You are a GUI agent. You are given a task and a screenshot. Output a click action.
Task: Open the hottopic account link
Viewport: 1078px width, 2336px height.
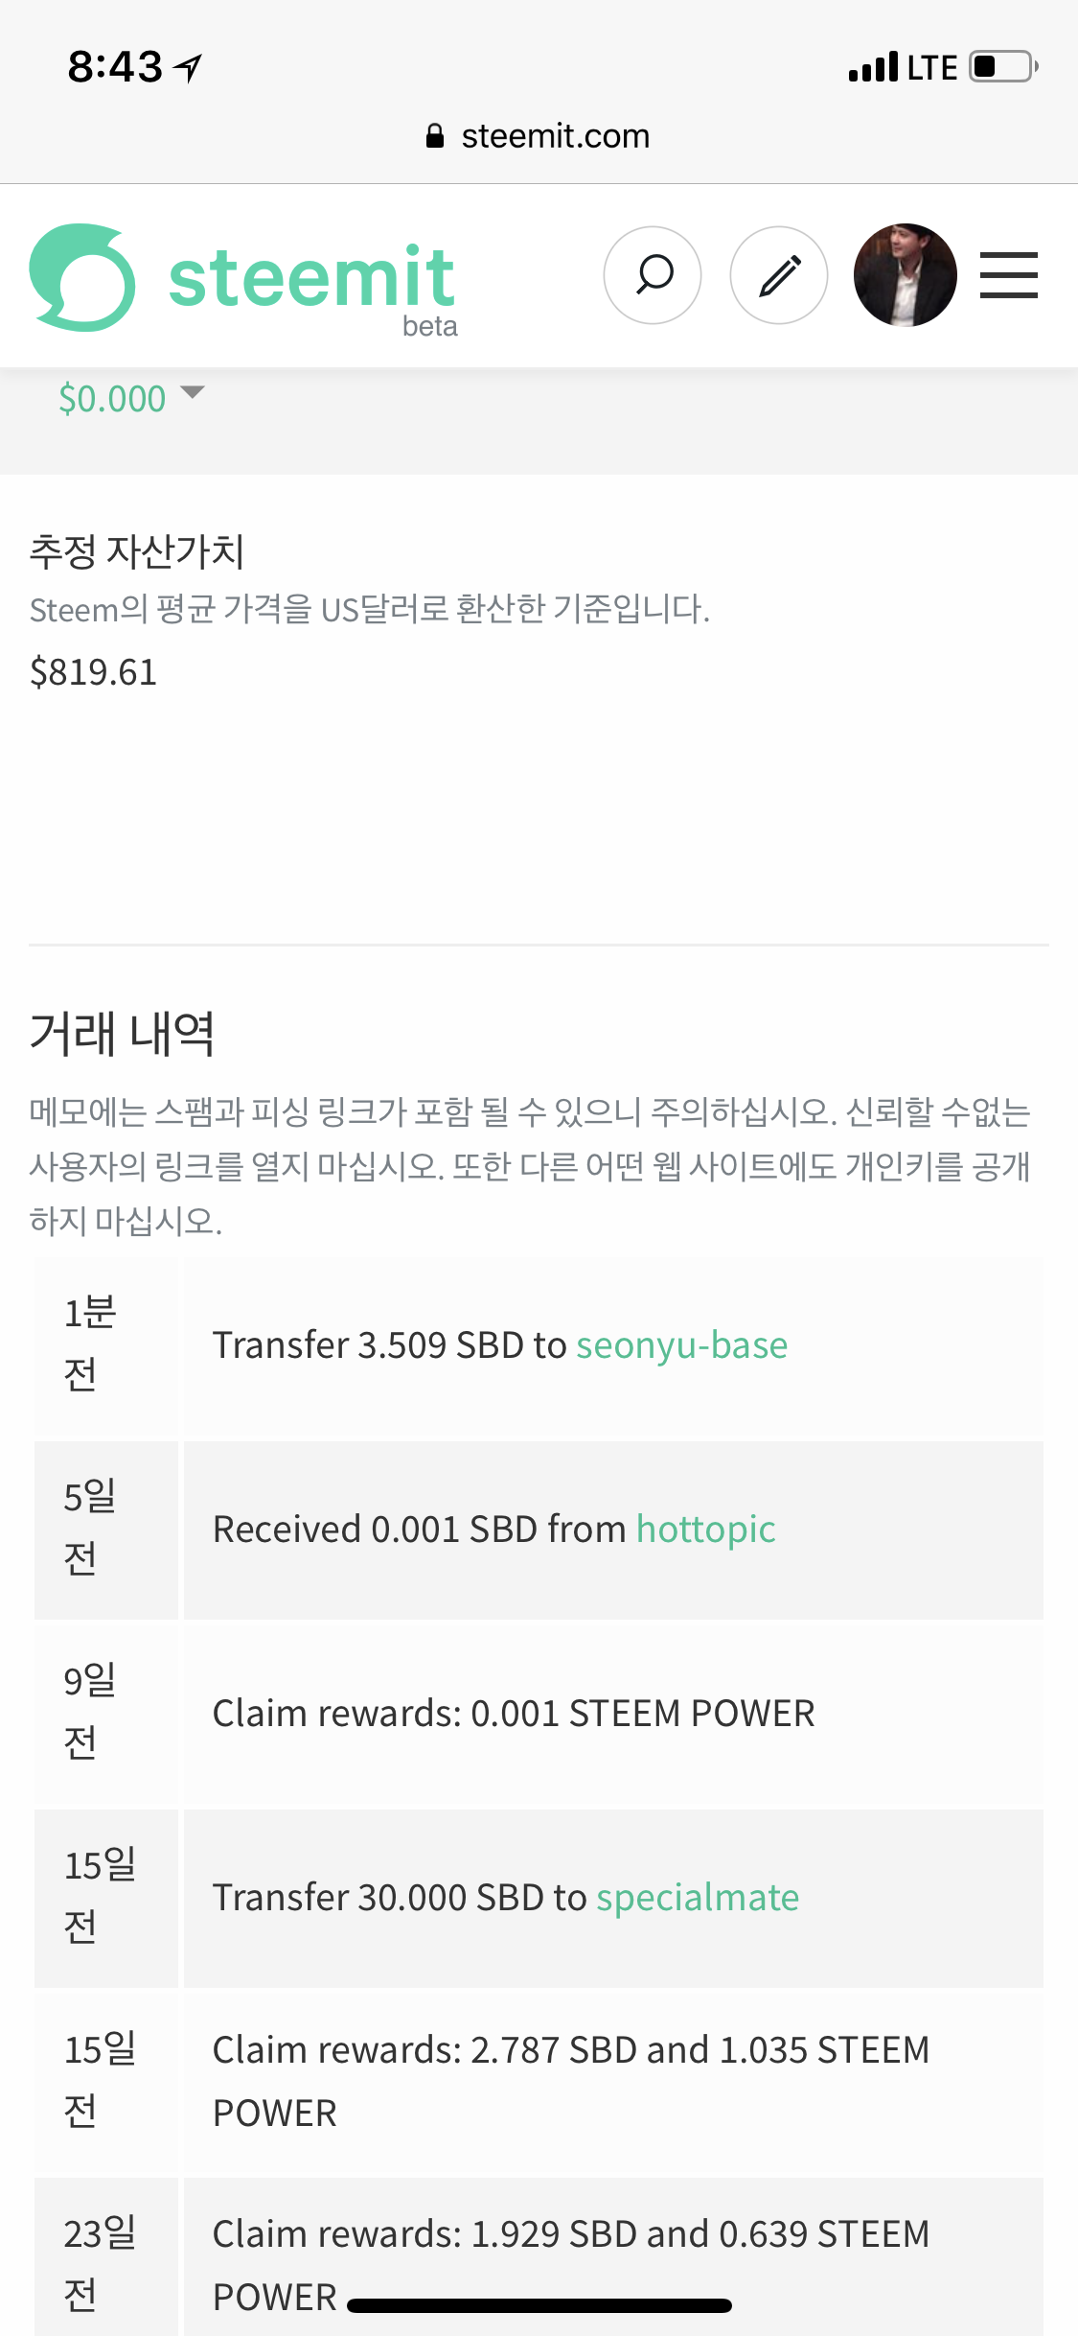pos(705,1530)
